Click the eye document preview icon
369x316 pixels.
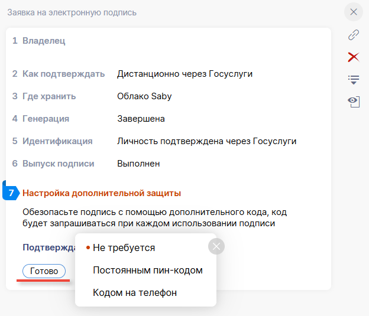[354, 102]
